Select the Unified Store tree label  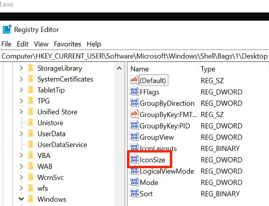pyautogui.click(x=57, y=112)
